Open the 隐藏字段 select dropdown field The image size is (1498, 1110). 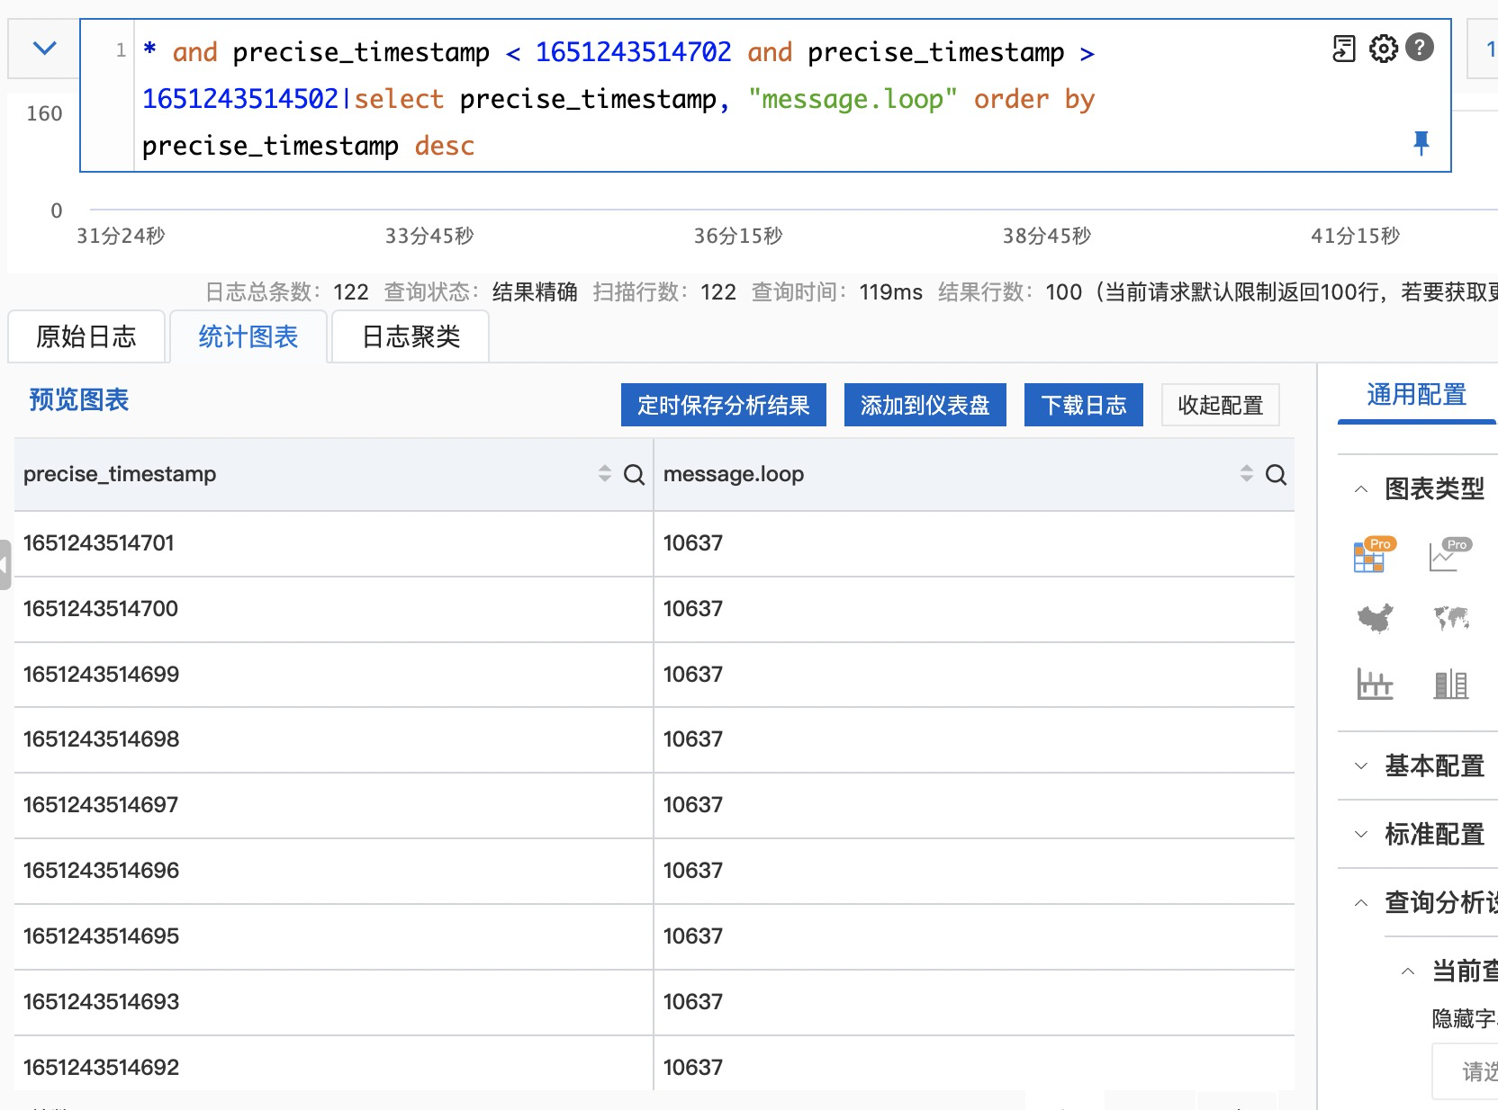1465,1071
